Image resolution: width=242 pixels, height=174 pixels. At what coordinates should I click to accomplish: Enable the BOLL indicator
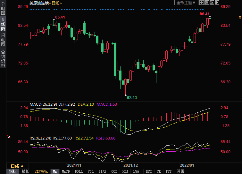79,171
